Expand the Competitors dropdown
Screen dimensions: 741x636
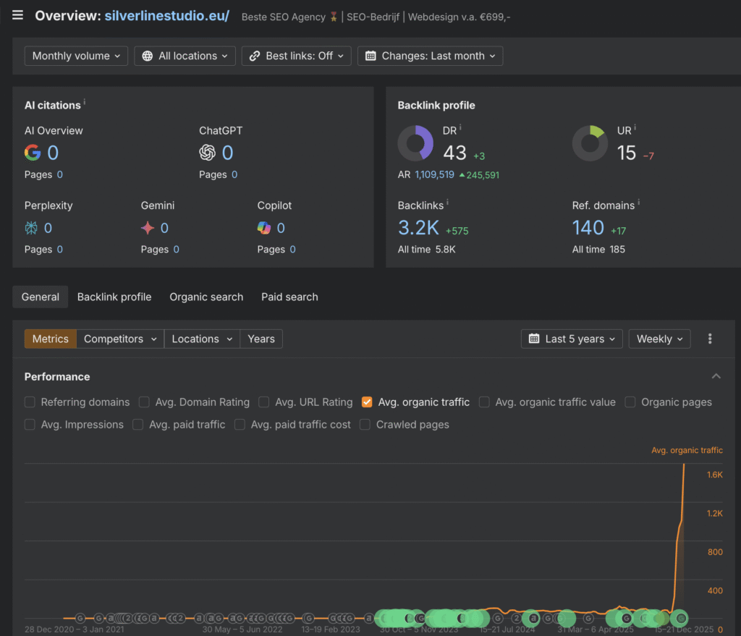click(119, 339)
